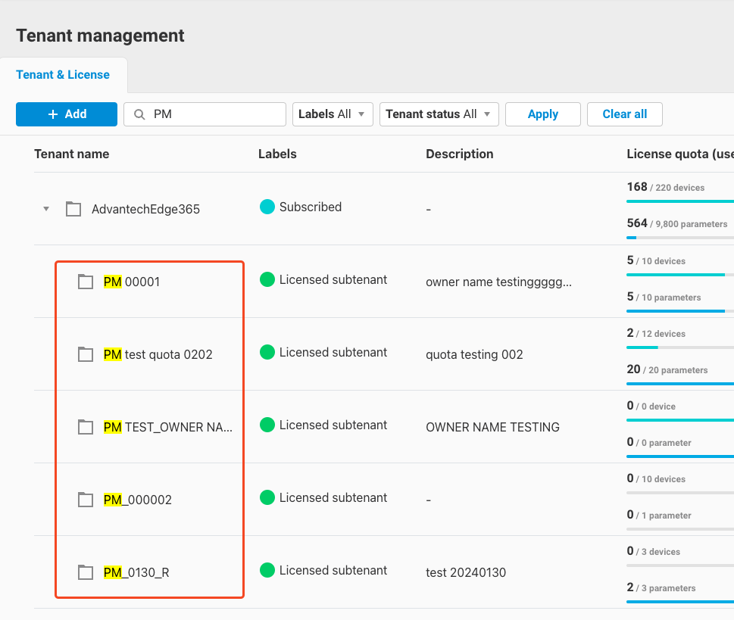Screen dimensions: 734x620
Task: Click the magnifying glass icon in search box
Action: point(139,114)
